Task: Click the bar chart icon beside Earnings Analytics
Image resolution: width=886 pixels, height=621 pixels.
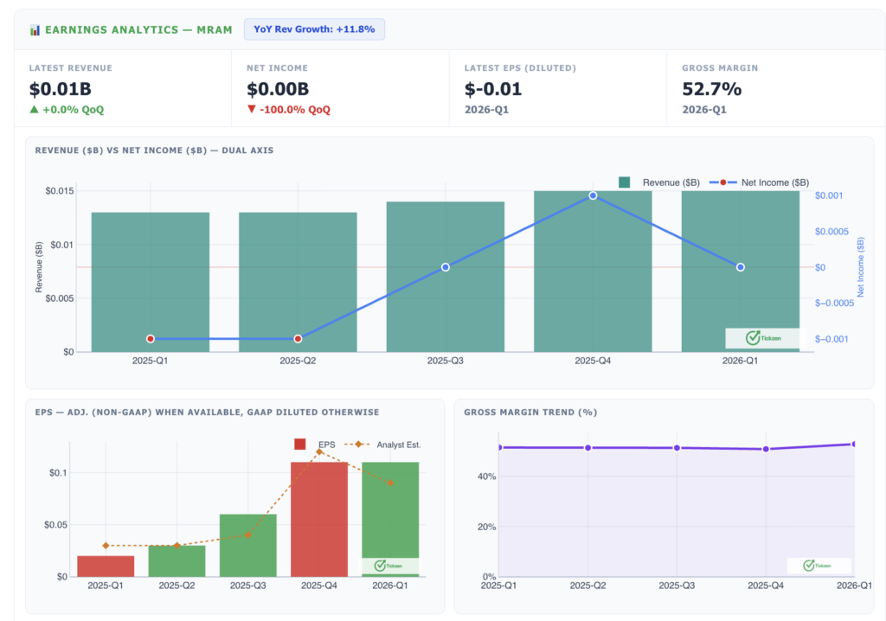Action: 35,30
